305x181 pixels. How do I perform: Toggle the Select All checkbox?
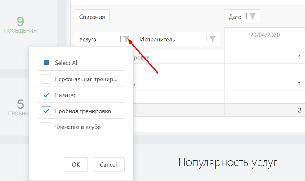pos(46,63)
